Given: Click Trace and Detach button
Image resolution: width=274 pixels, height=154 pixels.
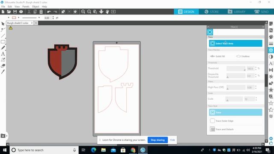Looking at the screenshot, I should (x=235, y=129).
